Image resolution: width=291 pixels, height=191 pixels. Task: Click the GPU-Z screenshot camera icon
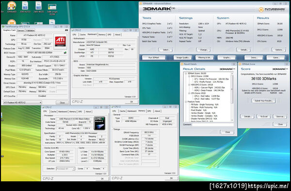66,30
